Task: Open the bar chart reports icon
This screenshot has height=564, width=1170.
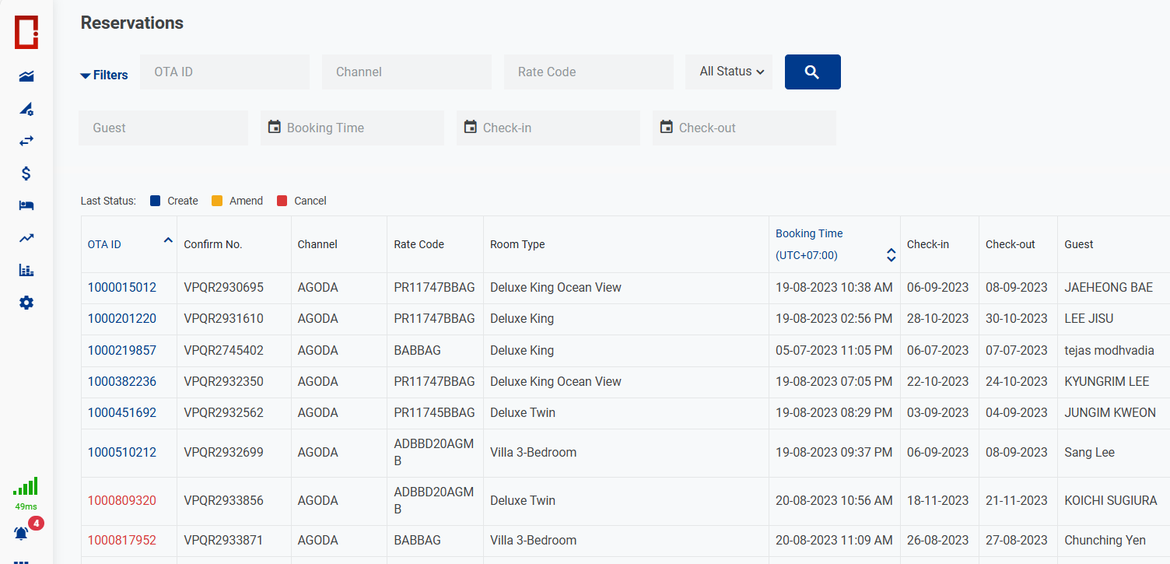Action: point(26,270)
